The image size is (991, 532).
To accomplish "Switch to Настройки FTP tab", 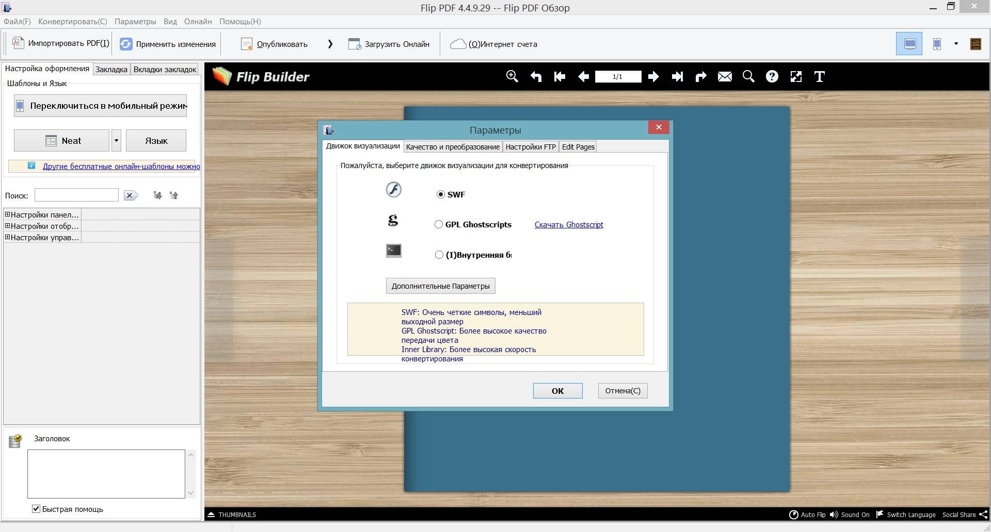I will click(531, 147).
